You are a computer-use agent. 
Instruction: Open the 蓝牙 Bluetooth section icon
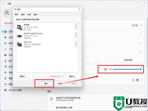click(5, 37)
